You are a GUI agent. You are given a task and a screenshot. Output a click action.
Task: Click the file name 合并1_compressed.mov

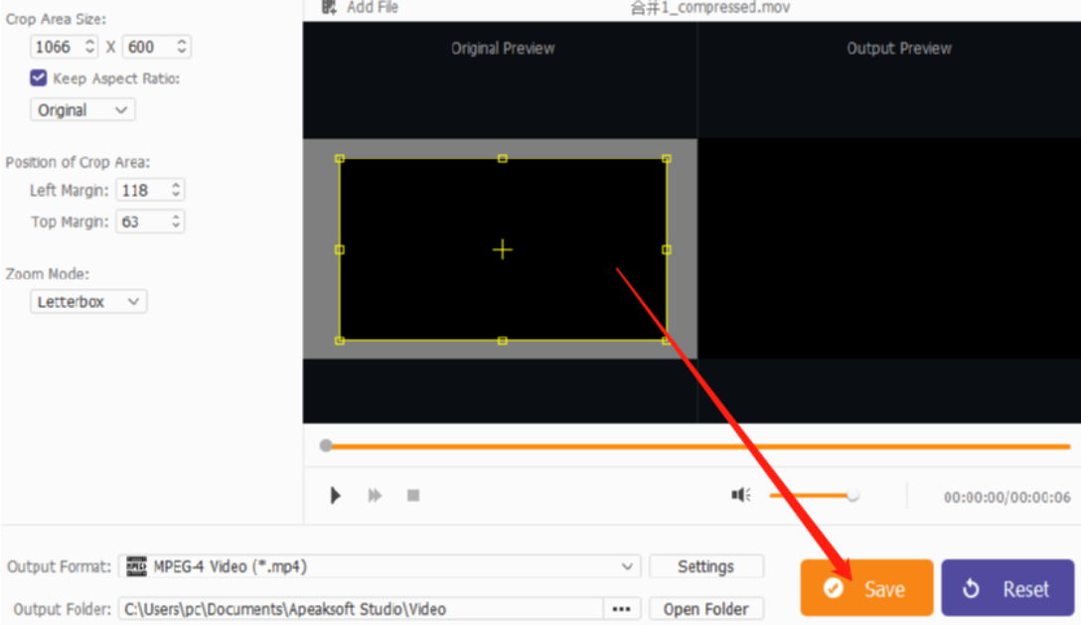click(710, 8)
